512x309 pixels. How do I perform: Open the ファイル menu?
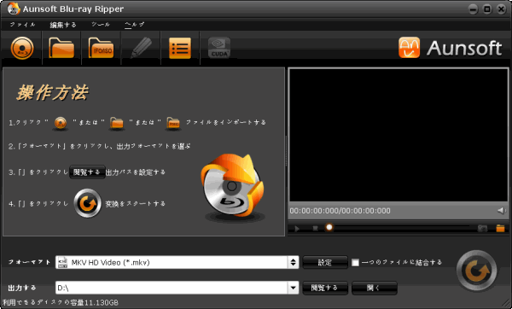pos(22,25)
